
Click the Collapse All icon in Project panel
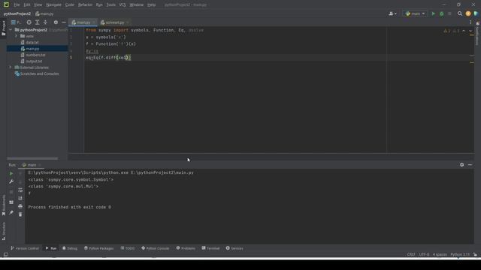coord(45,22)
